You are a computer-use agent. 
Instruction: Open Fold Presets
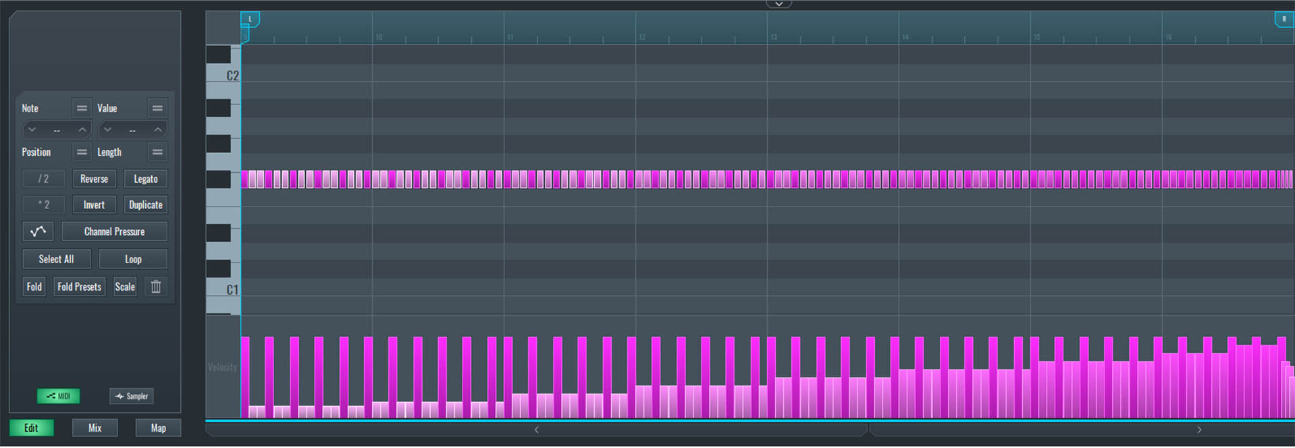point(79,287)
